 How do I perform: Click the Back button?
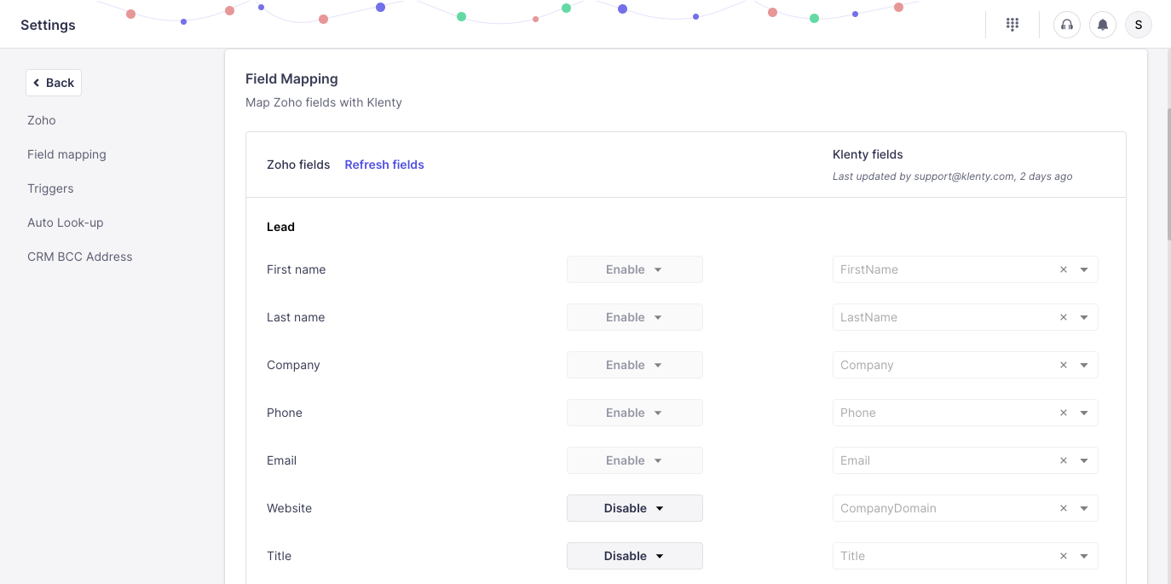[x=54, y=83]
